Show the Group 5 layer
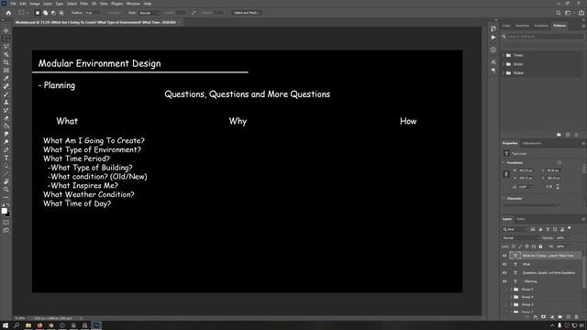 tap(504, 290)
